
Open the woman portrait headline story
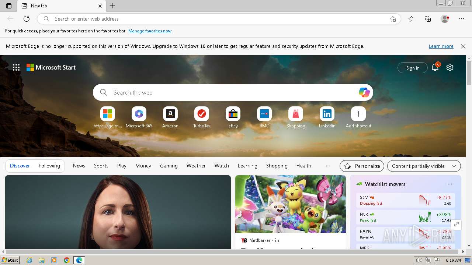click(118, 212)
